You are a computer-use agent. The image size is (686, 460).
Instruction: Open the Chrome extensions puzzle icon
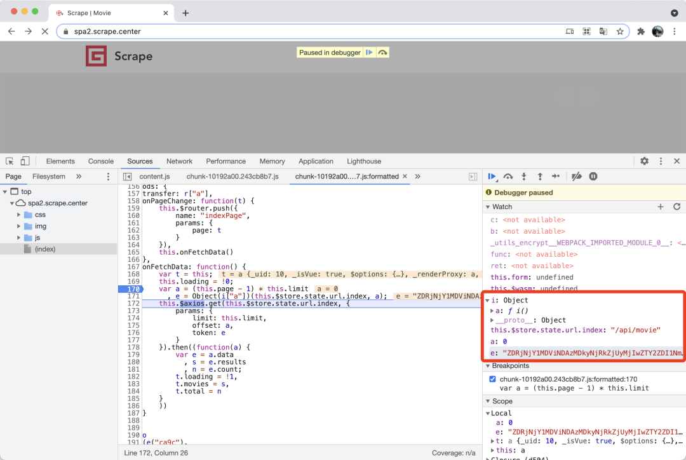[x=641, y=32]
